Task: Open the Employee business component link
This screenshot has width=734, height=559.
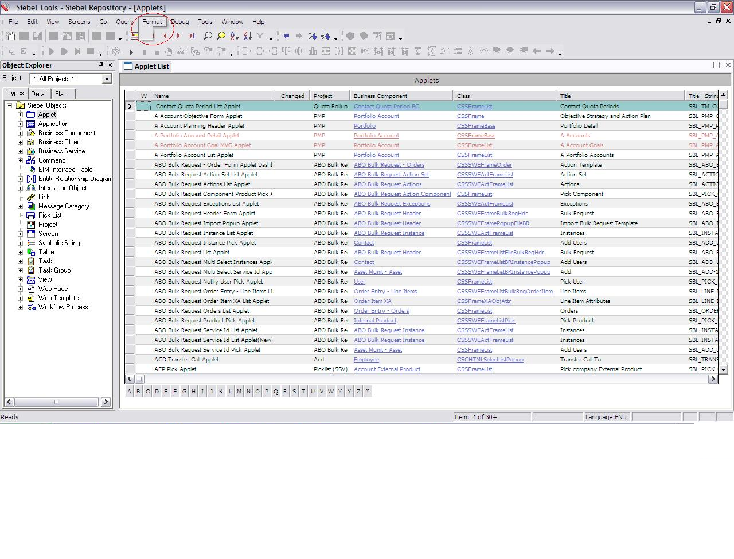Action: (366, 360)
